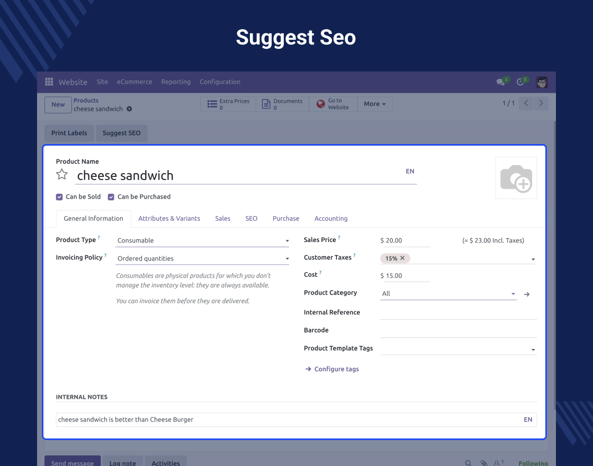Open the Product Category dropdown
593x466 pixels.
448,293
